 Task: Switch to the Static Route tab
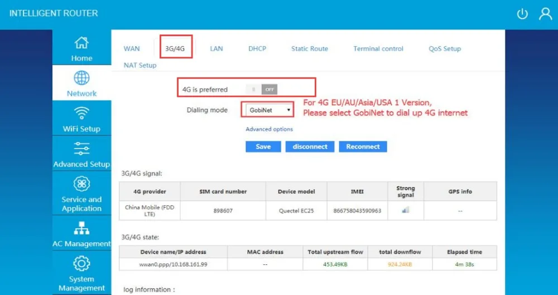[310, 48]
